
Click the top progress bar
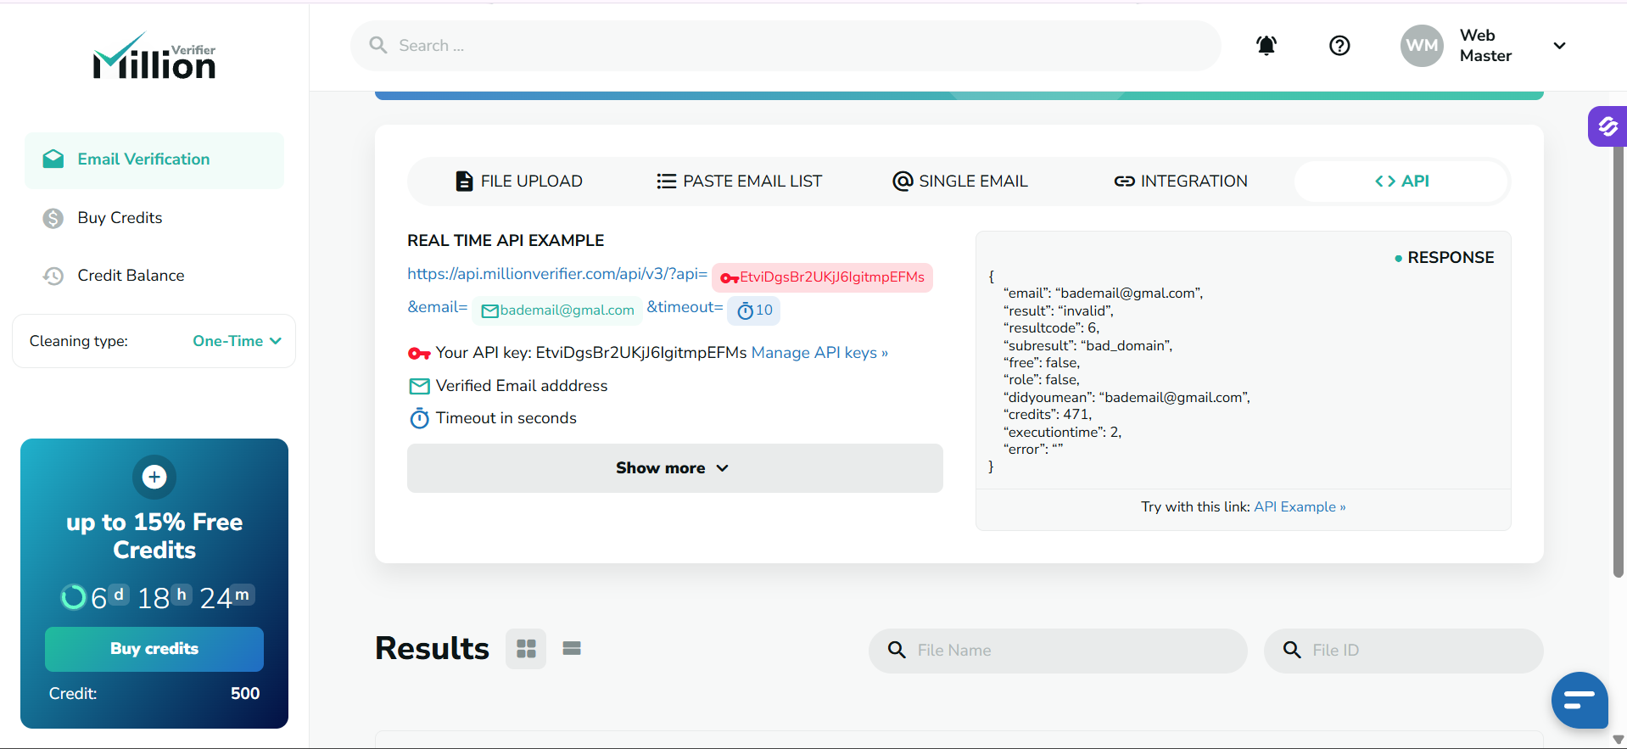point(959,96)
